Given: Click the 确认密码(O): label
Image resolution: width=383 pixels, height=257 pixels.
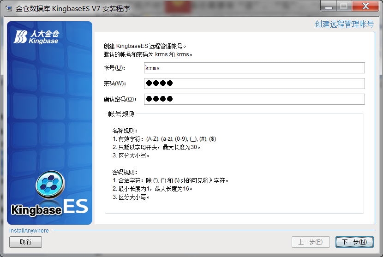Looking at the screenshot, I should coord(120,99).
